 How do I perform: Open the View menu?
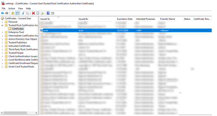coord(20,9)
